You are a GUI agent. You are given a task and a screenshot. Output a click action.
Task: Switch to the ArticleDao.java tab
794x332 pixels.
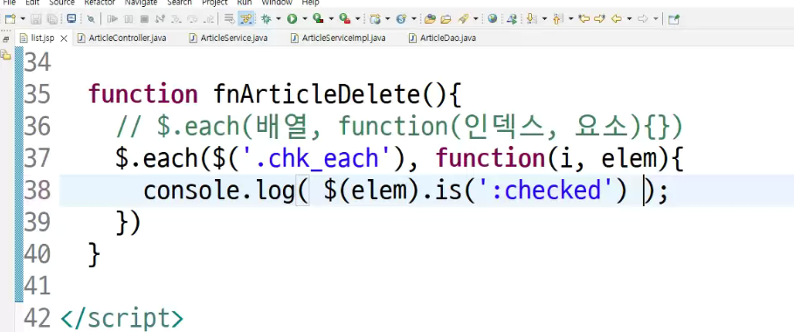442,38
